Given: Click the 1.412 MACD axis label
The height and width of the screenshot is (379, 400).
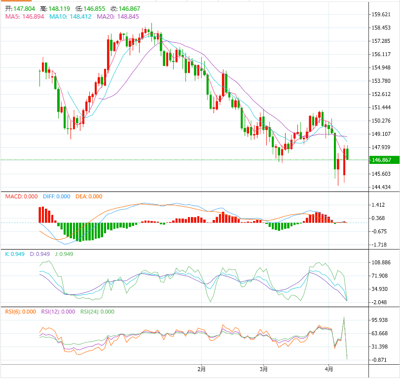Looking at the screenshot, I should pos(378,205).
